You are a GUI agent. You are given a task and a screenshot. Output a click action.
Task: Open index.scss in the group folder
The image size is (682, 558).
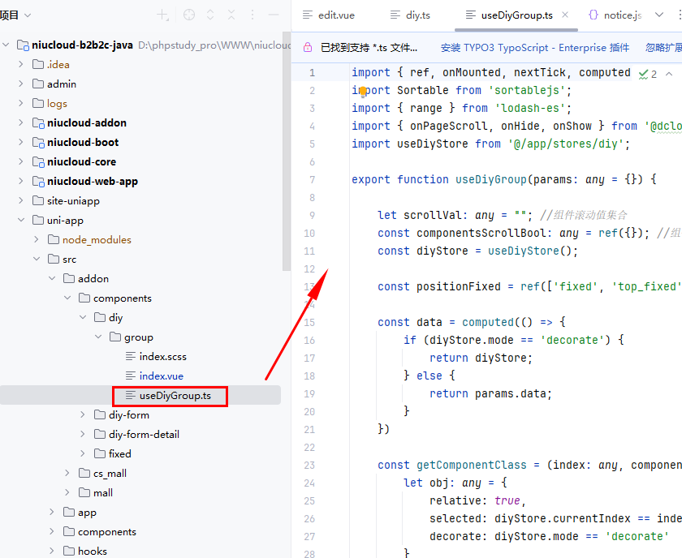point(162,356)
